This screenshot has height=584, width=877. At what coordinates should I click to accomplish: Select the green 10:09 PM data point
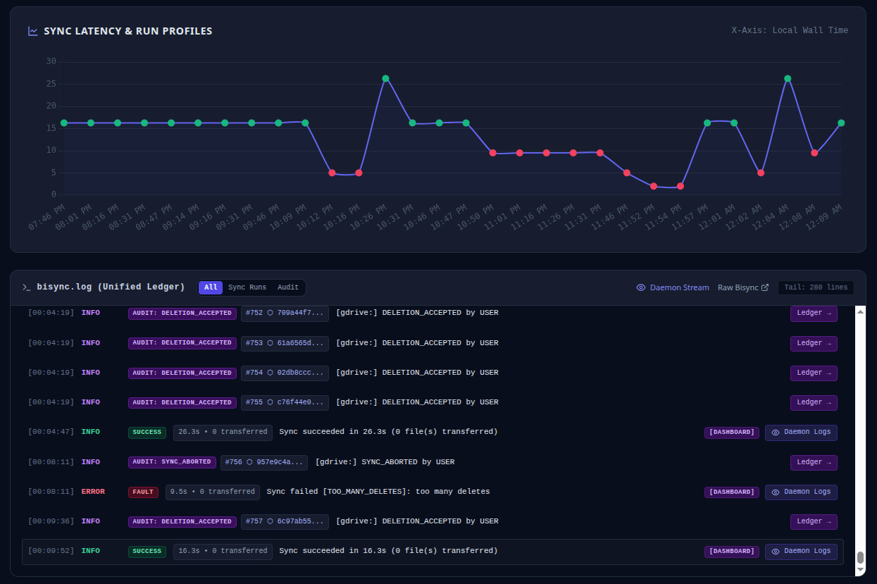(305, 123)
